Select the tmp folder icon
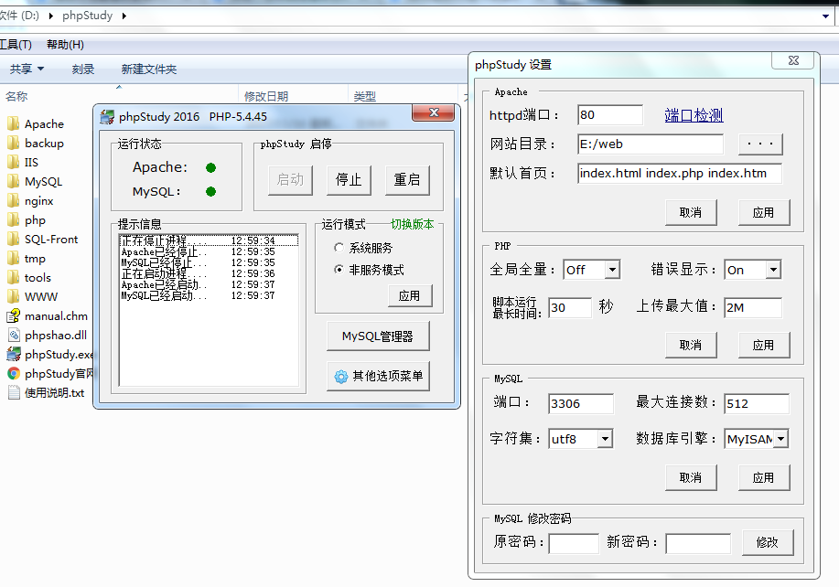839x587 pixels. [x=14, y=259]
